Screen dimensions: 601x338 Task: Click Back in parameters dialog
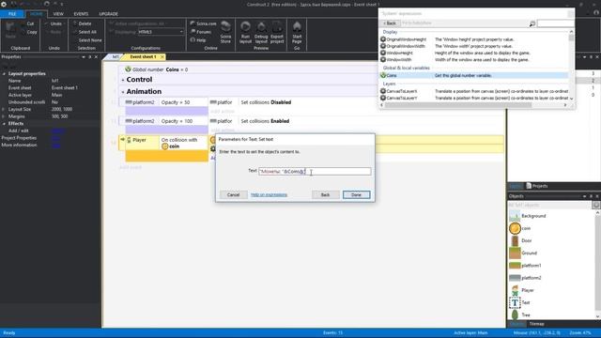pos(325,195)
